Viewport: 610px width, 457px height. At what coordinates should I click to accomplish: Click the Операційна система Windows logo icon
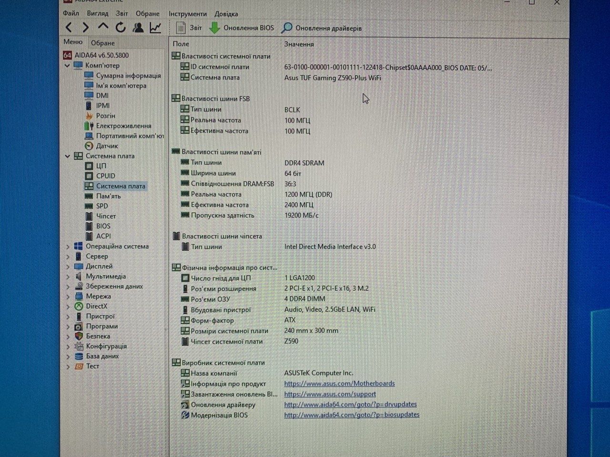(x=79, y=246)
